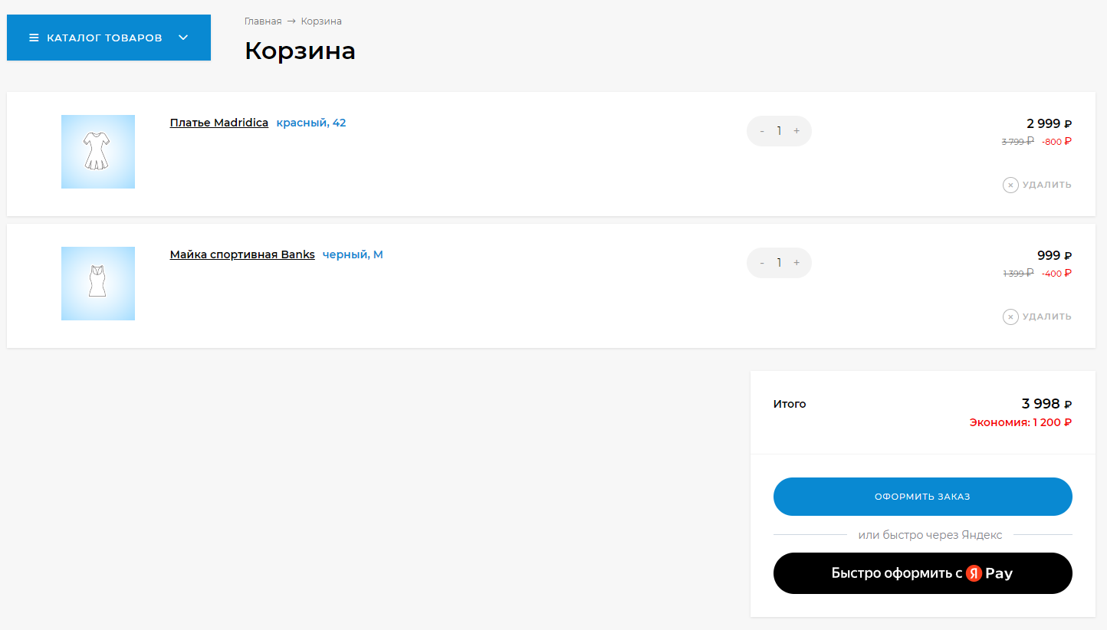This screenshot has width=1107, height=630.
Task: Pay quickly with Yandex Pay button
Action: pyautogui.click(x=922, y=573)
